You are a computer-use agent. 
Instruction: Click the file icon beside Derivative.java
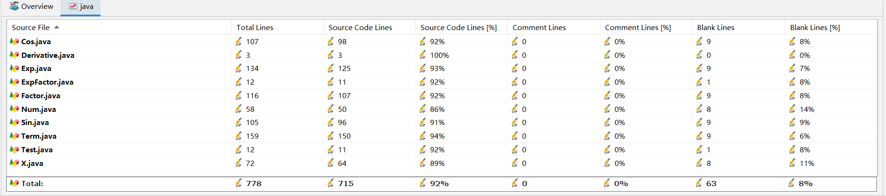14,55
